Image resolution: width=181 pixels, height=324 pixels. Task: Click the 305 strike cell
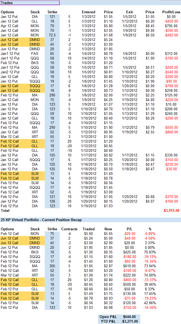(52, 266)
